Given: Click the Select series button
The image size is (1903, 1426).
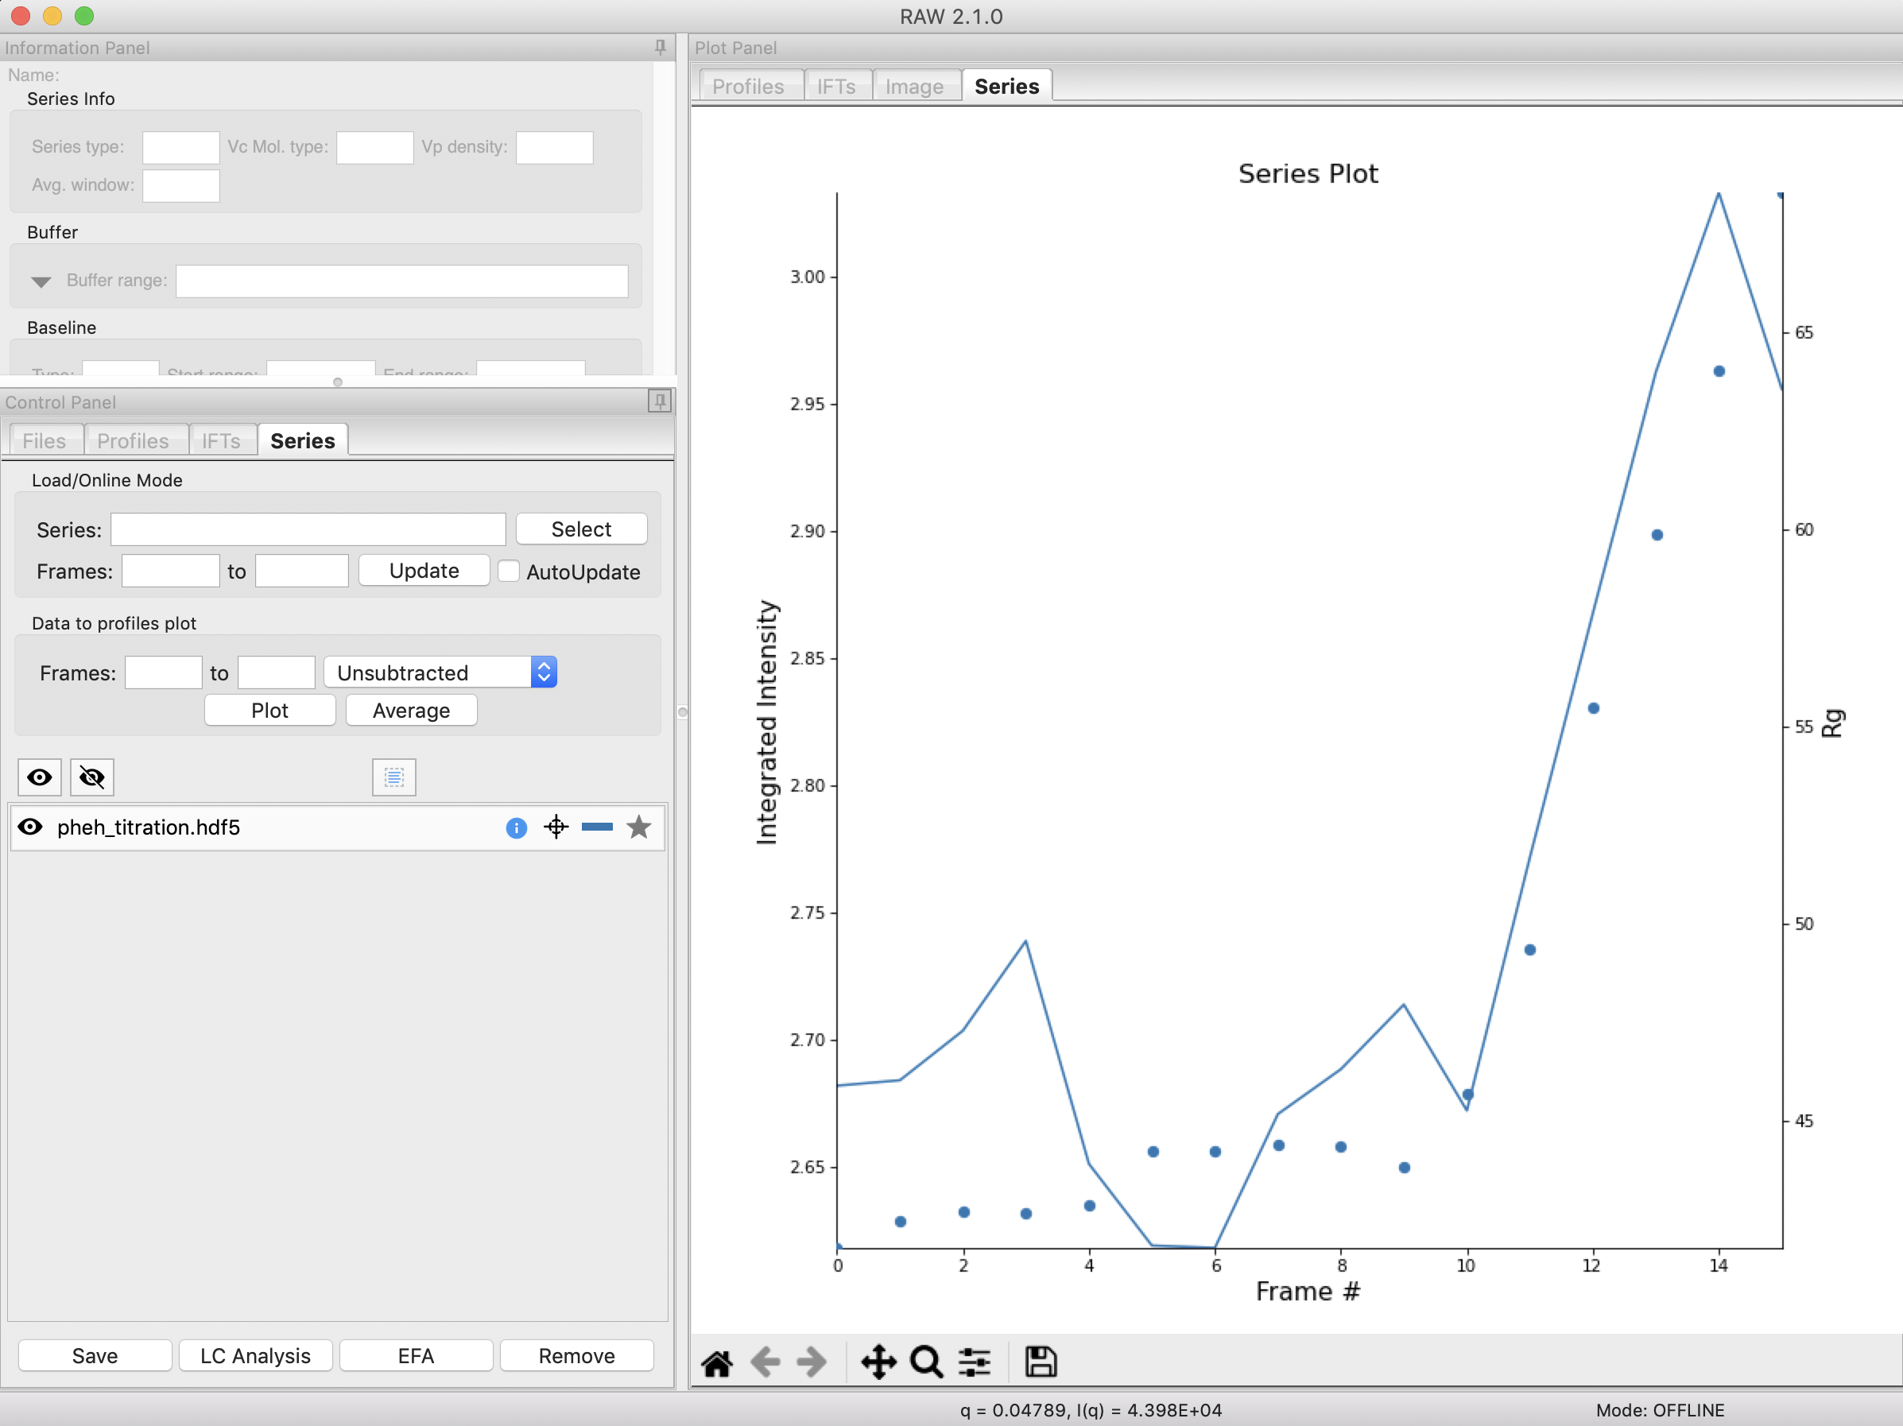Looking at the screenshot, I should click(582, 529).
